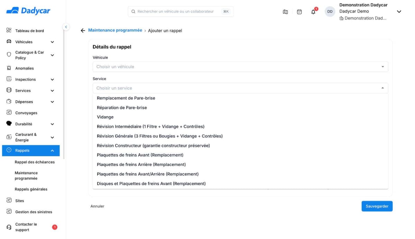Open Rappel des échéances submenu

[x=35, y=162]
